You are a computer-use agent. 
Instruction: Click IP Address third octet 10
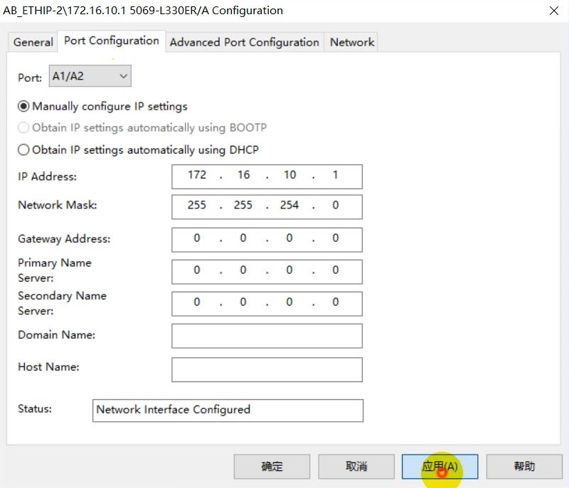[x=289, y=175]
